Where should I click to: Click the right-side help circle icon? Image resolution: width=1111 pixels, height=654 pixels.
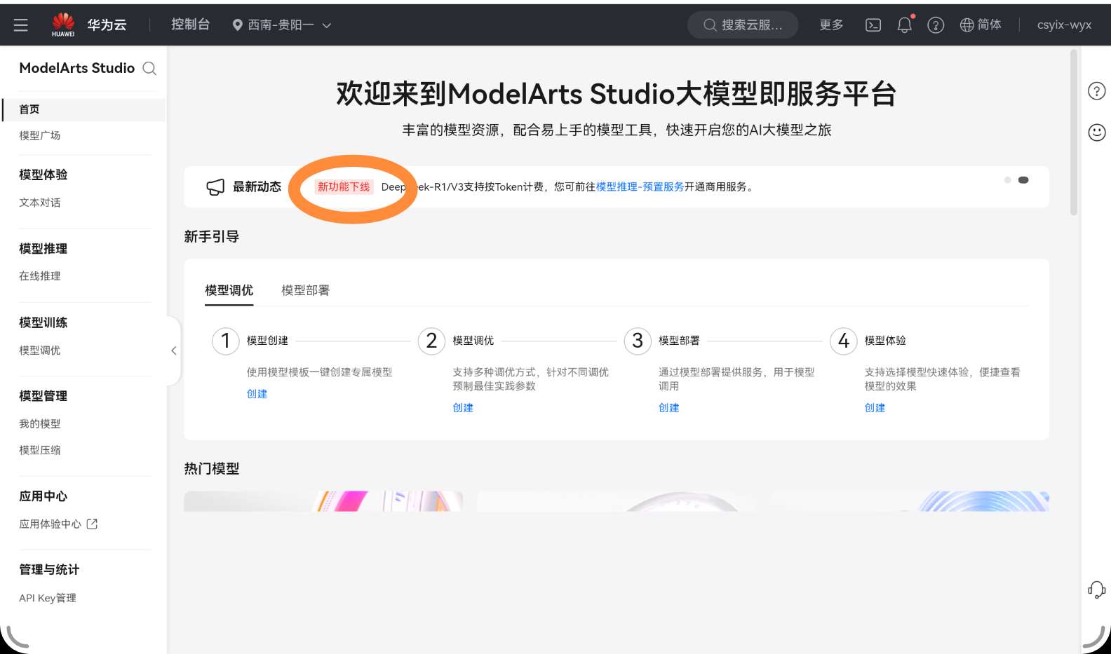1096,91
